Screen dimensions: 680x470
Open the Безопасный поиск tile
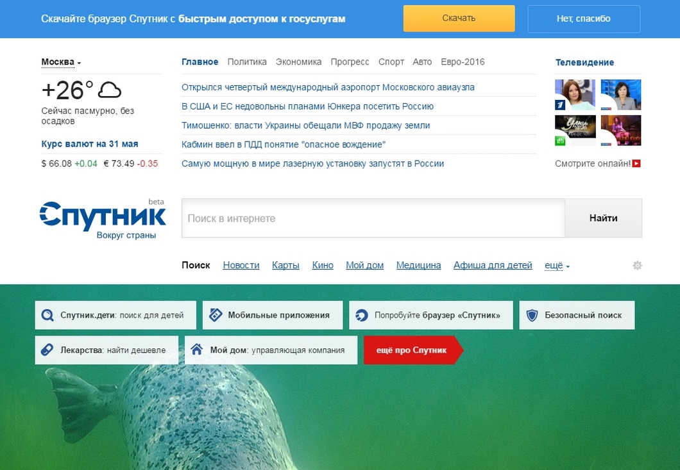click(577, 315)
